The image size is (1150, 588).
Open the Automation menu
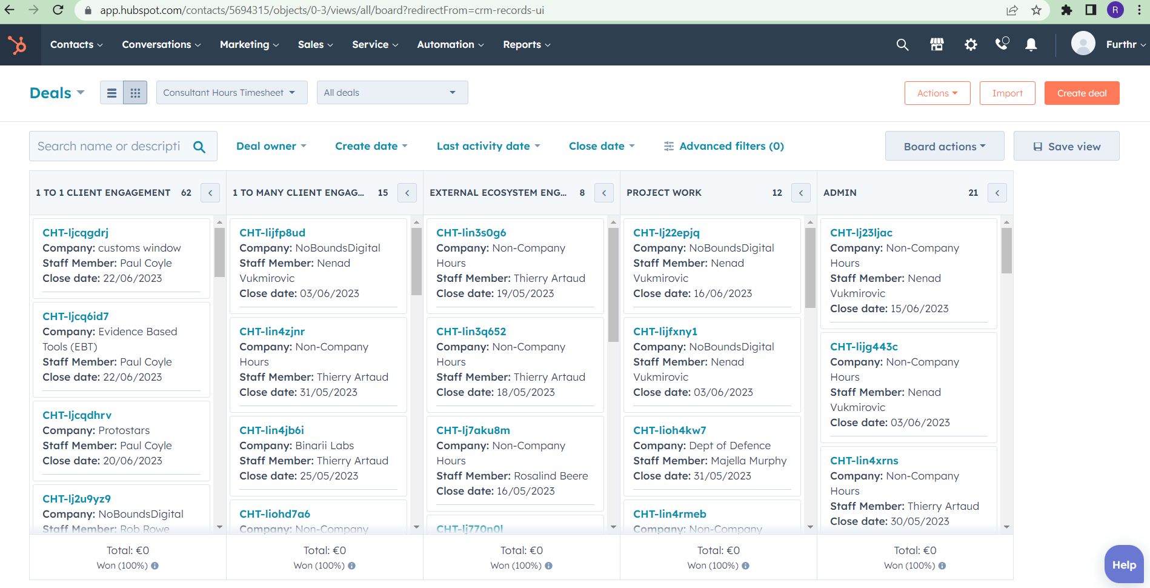click(x=450, y=45)
